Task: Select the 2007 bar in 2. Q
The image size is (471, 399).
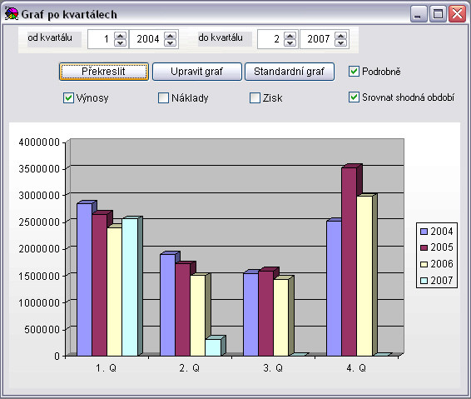Action: coord(213,347)
